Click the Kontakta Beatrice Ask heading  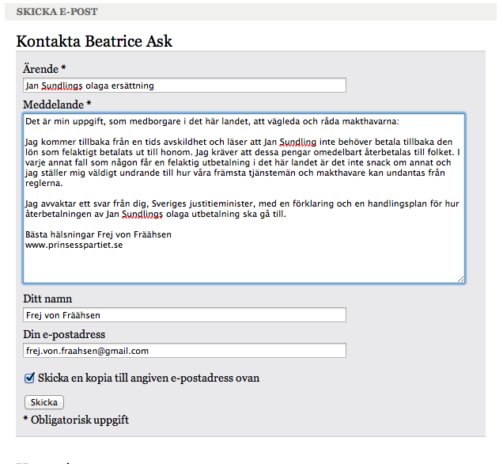click(94, 41)
